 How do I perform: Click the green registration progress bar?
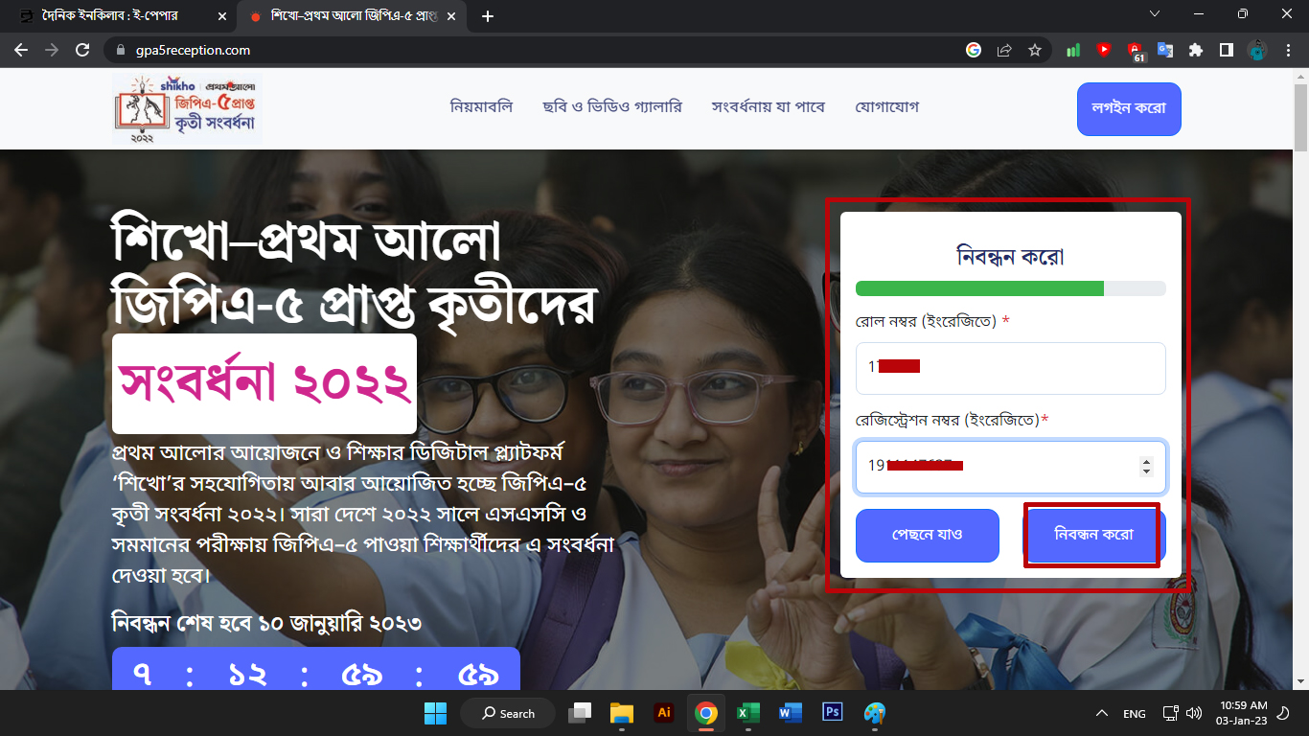click(979, 288)
